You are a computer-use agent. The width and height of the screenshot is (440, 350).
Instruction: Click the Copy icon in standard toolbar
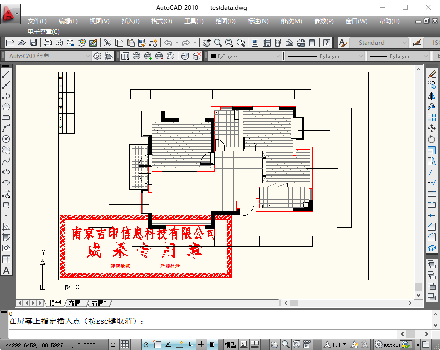click(119, 43)
